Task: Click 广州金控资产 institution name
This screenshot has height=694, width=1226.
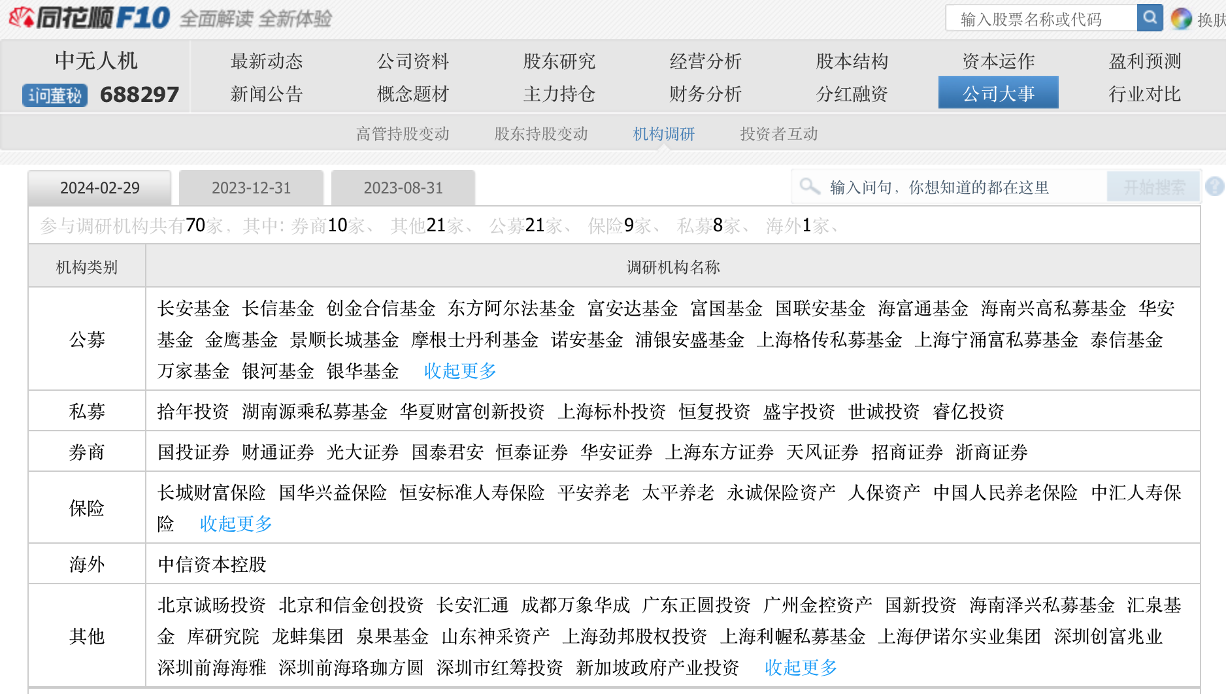Action: pyautogui.click(x=818, y=605)
